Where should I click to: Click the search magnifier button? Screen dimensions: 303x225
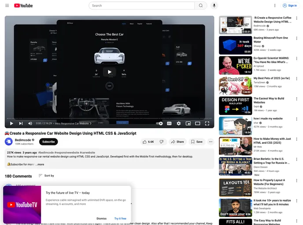point(201,6)
